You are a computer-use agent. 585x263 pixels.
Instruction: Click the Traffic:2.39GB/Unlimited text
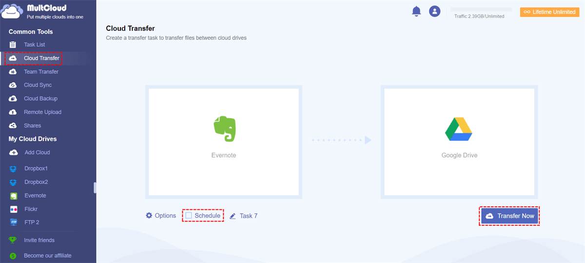[479, 16]
